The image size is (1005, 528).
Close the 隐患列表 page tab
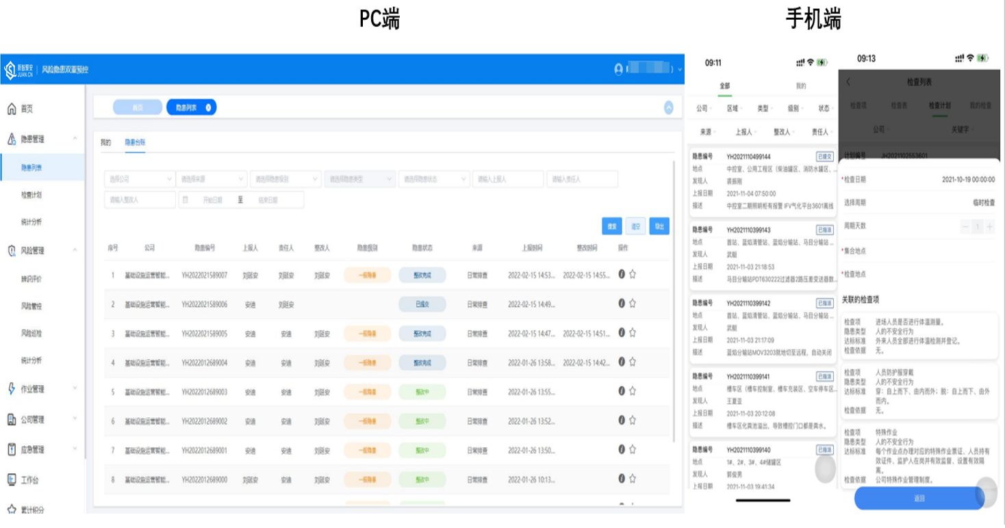tap(209, 107)
